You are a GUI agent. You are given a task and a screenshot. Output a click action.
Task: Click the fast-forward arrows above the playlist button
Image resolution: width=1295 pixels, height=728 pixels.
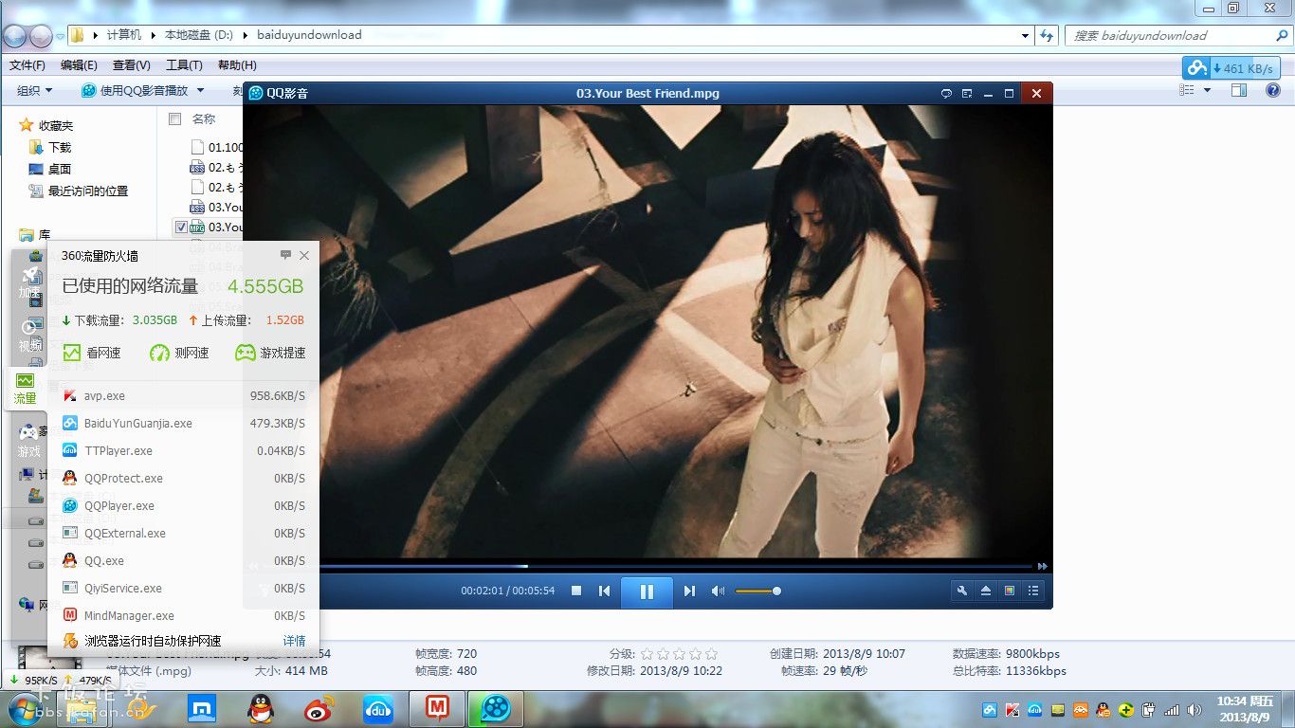[1042, 567]
